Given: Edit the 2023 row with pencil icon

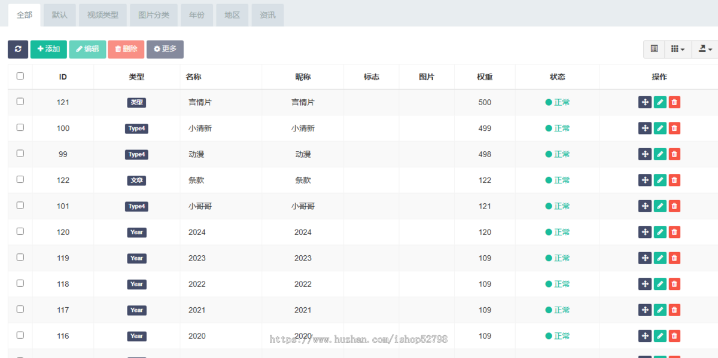Looking at the screenshot, I should pyautogui.click(x=660, y=258).
